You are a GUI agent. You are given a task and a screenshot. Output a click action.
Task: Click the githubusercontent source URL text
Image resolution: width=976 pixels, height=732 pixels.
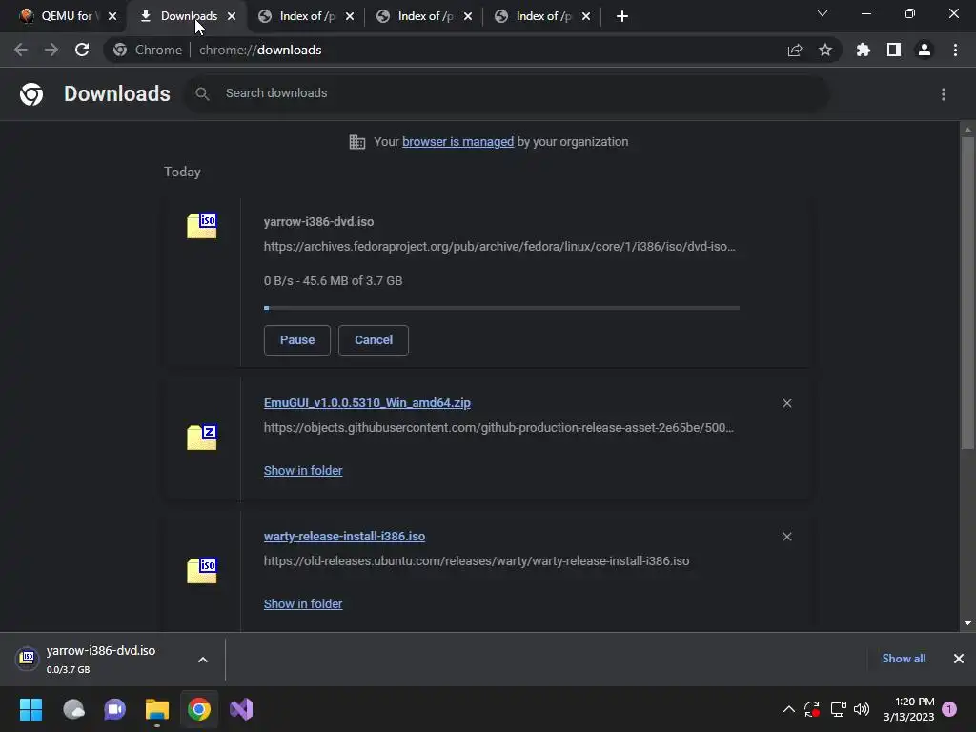point(498,428)
